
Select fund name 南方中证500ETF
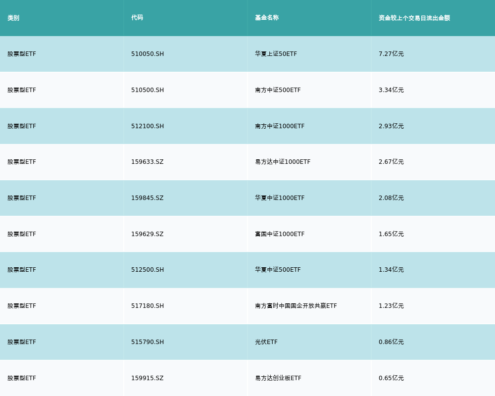click(x=278, y=90)
